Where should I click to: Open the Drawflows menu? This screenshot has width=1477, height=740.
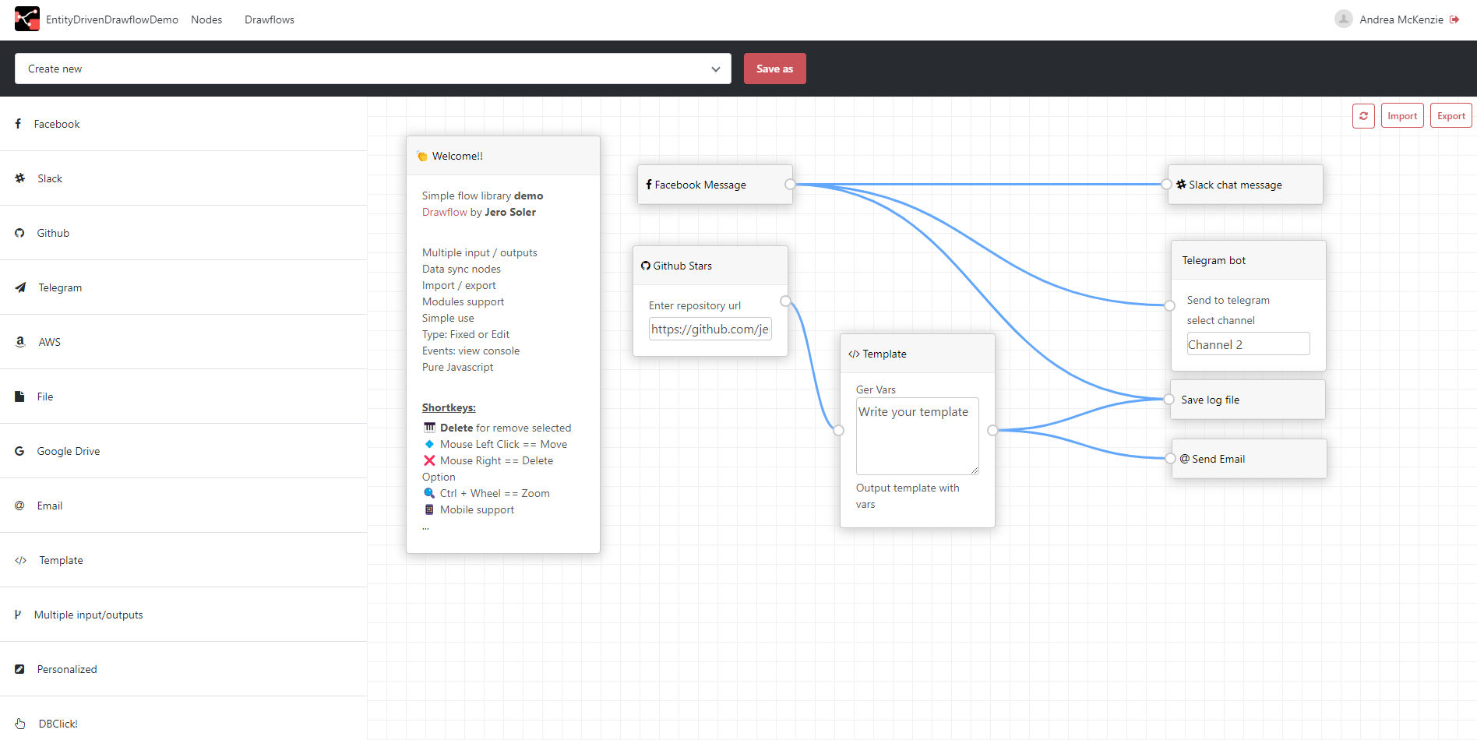coord(269,19)
